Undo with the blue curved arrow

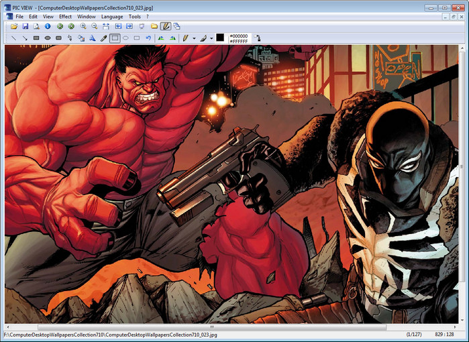click(148, 38)
